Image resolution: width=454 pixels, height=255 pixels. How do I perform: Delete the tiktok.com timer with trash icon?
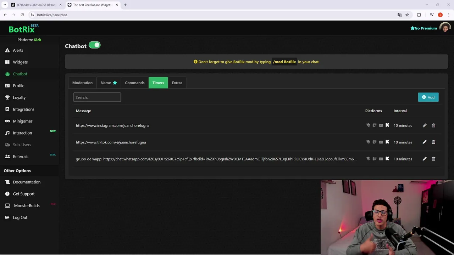(x=433, y=142)
